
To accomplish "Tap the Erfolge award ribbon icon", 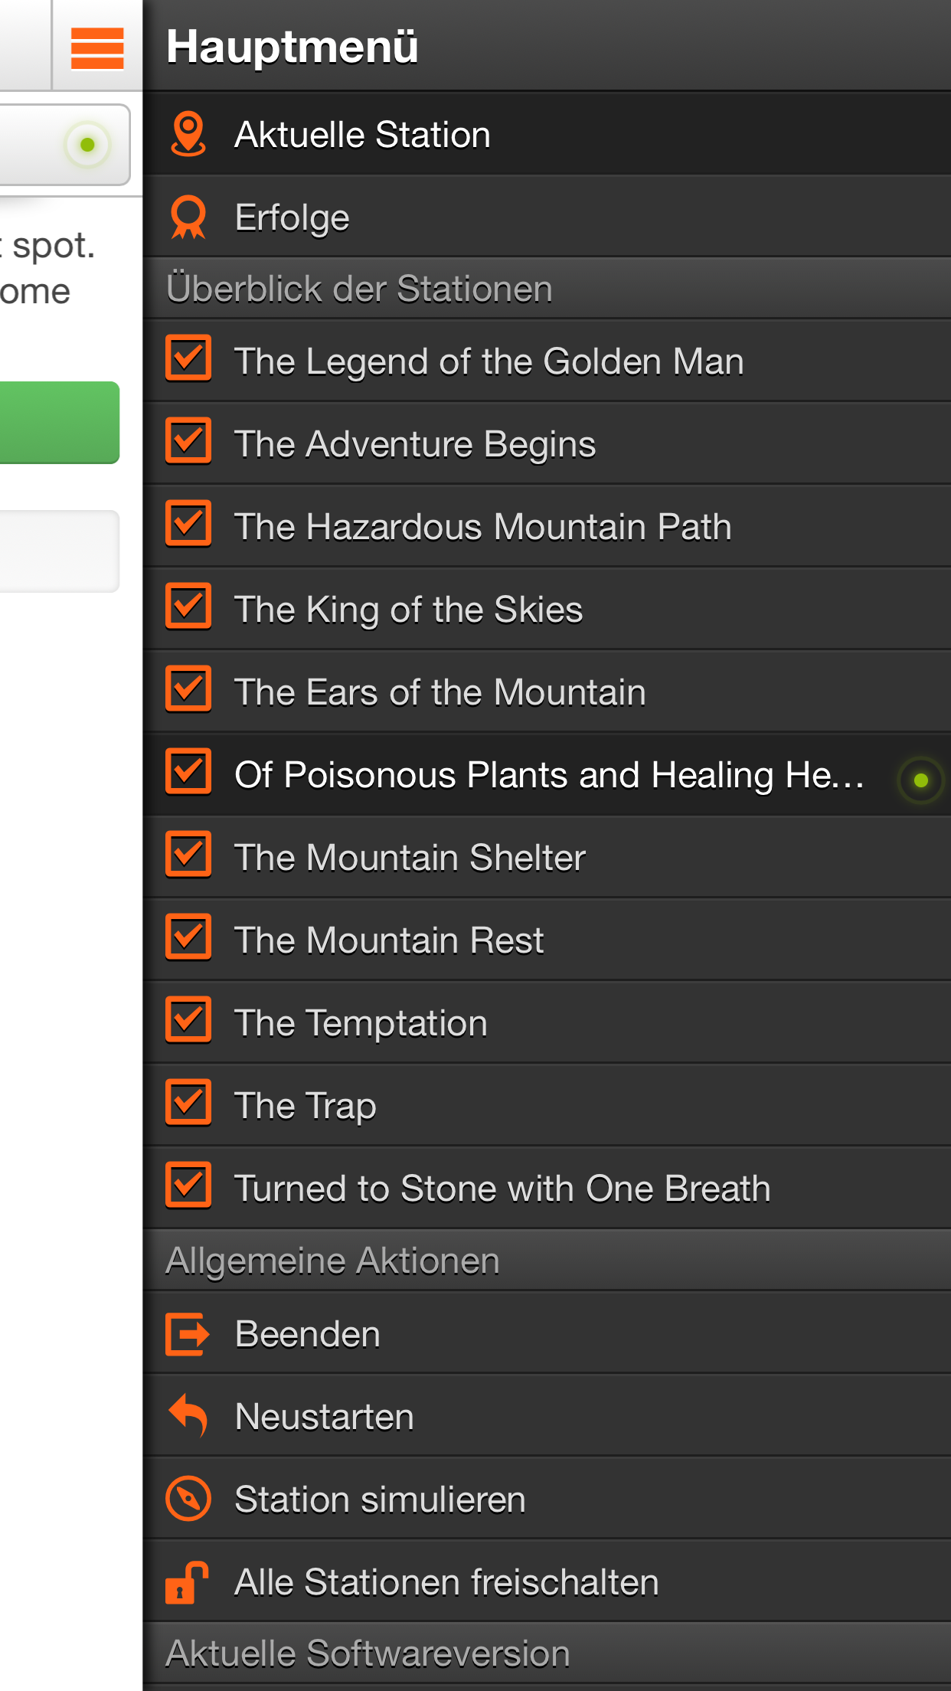I will click(188, 218).
